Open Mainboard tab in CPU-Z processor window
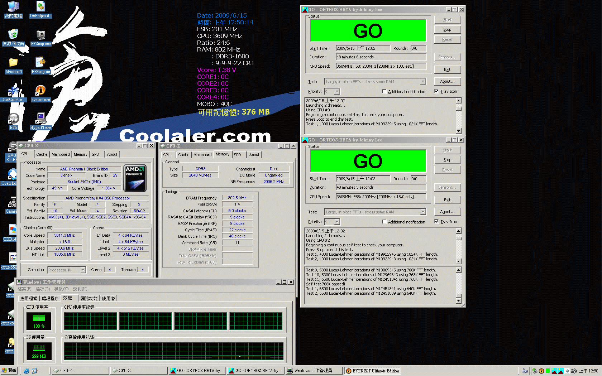The image size is (602, 376). [61, 154]
